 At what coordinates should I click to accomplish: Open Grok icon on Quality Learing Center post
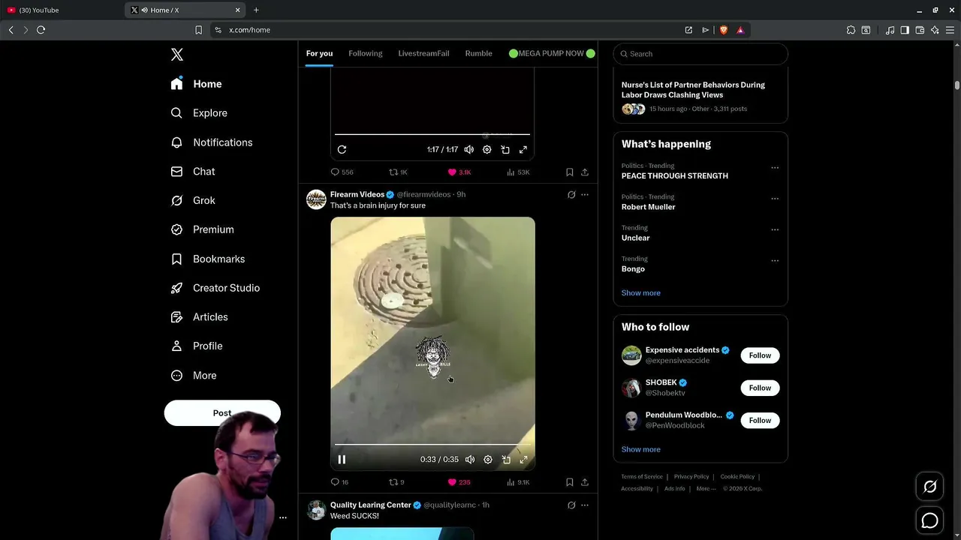click(x=571, y=505)
